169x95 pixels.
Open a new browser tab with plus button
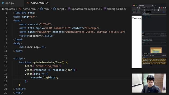155,6
